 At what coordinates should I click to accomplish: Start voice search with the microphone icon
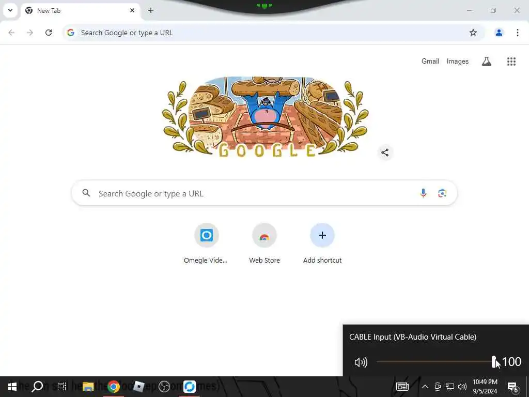(423, 193)
